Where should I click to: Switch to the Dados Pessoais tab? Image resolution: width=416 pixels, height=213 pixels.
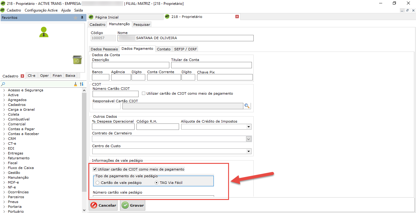tap(104, 49)
